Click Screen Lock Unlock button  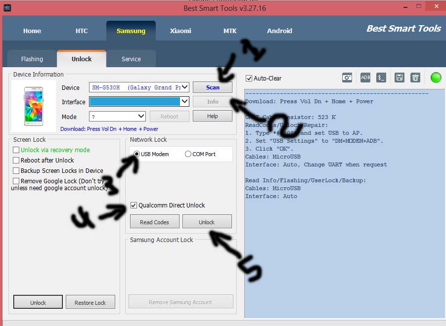pyautogui.click(x=38, y=302)
